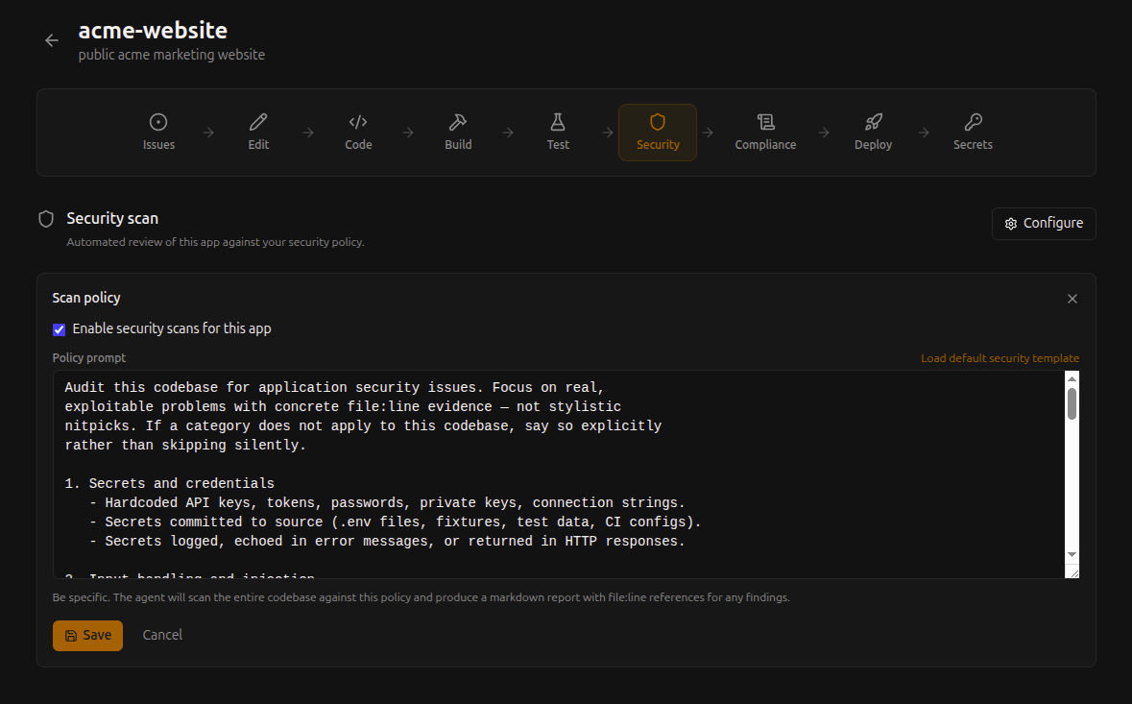The width and height of the screenshot is (1132, 704).
Task: Click the shield icon beside Security scan
Action: (46, 219)
